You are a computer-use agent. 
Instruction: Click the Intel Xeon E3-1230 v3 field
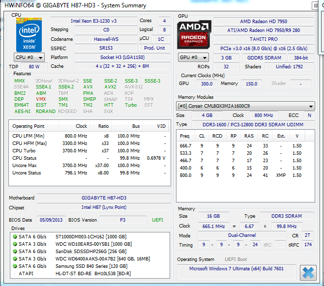(93, 21)
